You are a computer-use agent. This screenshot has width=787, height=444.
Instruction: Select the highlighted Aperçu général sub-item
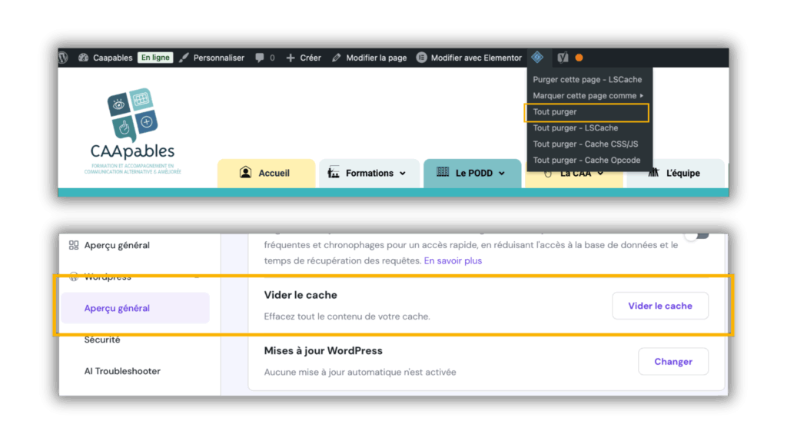tap(135, 308)
